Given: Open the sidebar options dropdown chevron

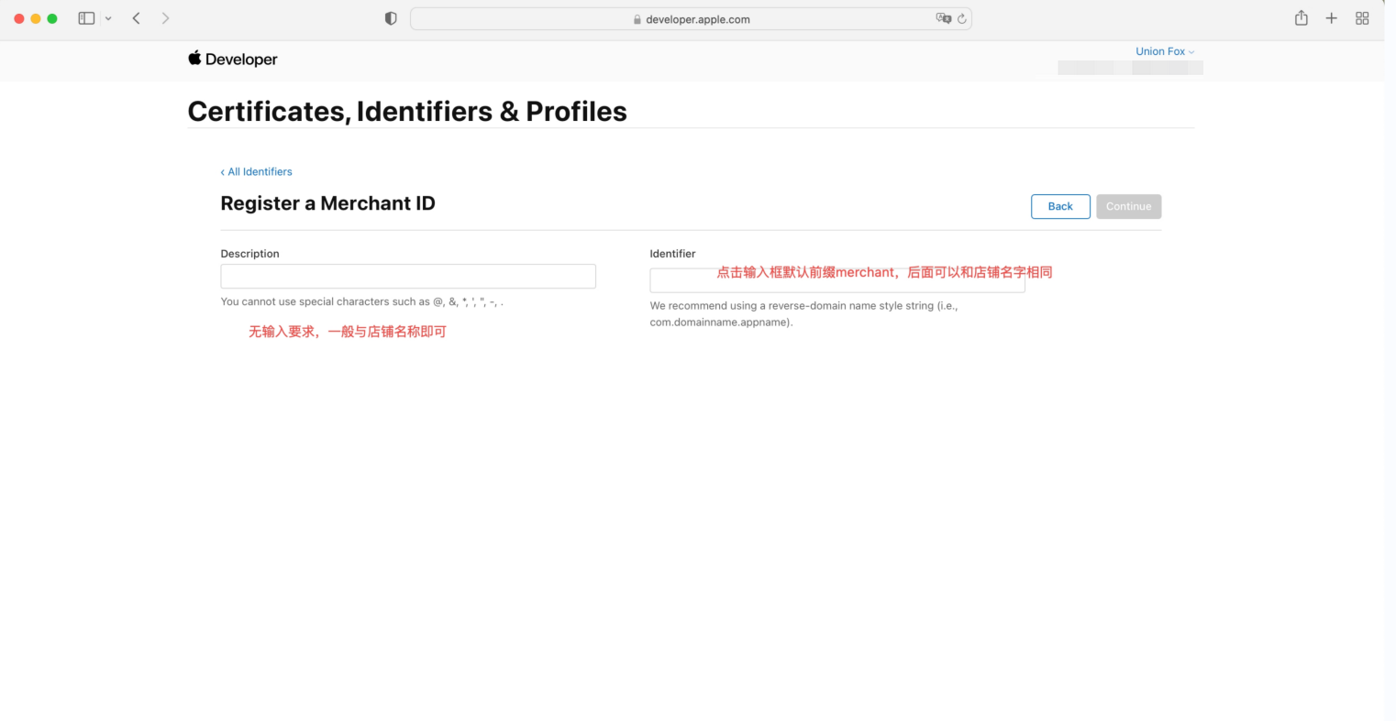Looking at the screenshot, I should [x=108, y=18].
